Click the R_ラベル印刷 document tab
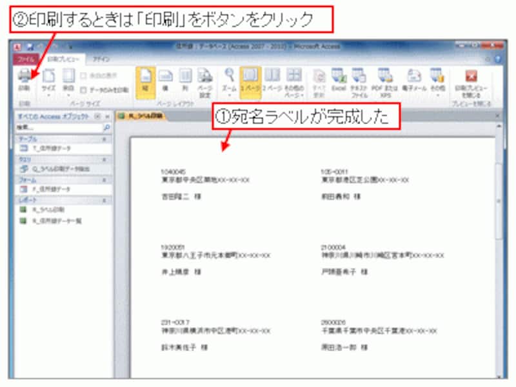516x387 pixels. pyautogui.click(x=141, y=116)
